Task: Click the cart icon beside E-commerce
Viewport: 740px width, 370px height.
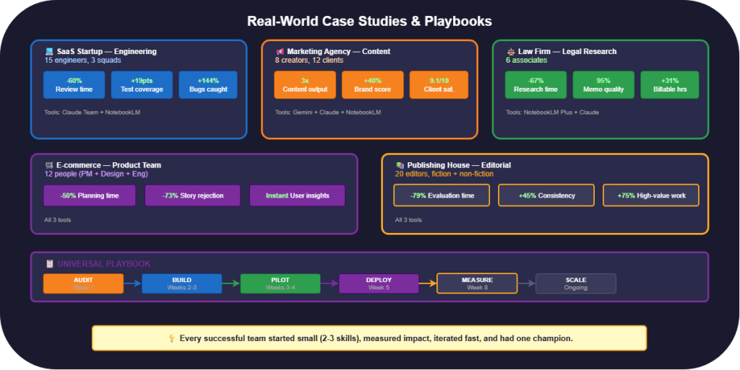Action: click(x=49, y=165)
